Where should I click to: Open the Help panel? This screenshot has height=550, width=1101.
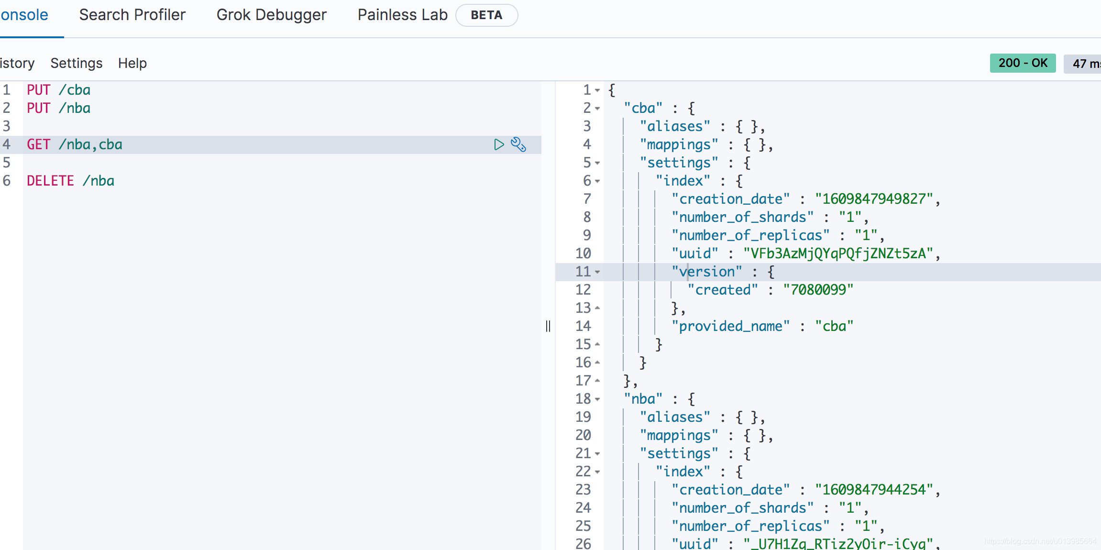[132, 63]
